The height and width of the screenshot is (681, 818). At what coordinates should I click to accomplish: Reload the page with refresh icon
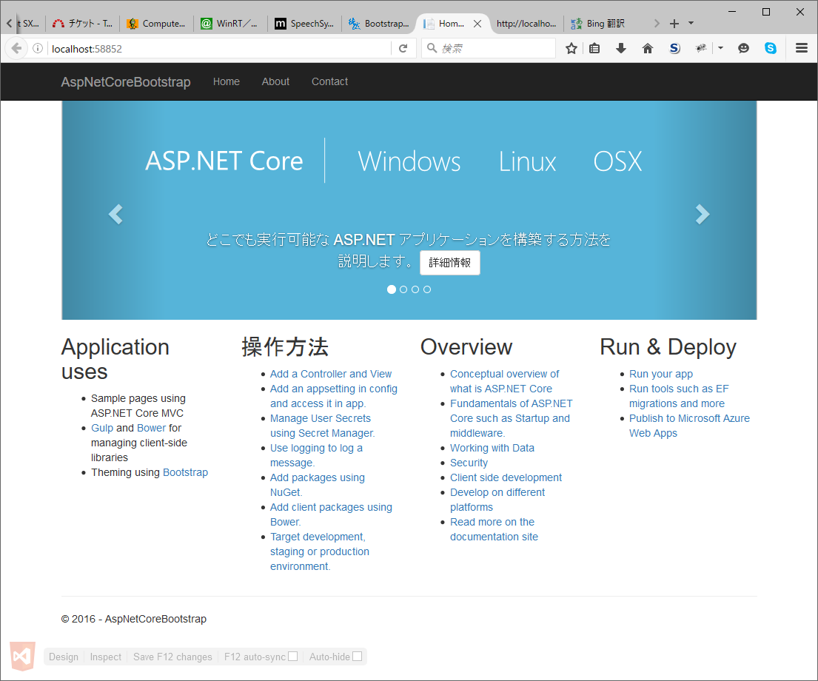click(403, 49)
